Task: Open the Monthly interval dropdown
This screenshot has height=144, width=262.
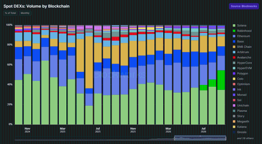Action: [25, 13]
